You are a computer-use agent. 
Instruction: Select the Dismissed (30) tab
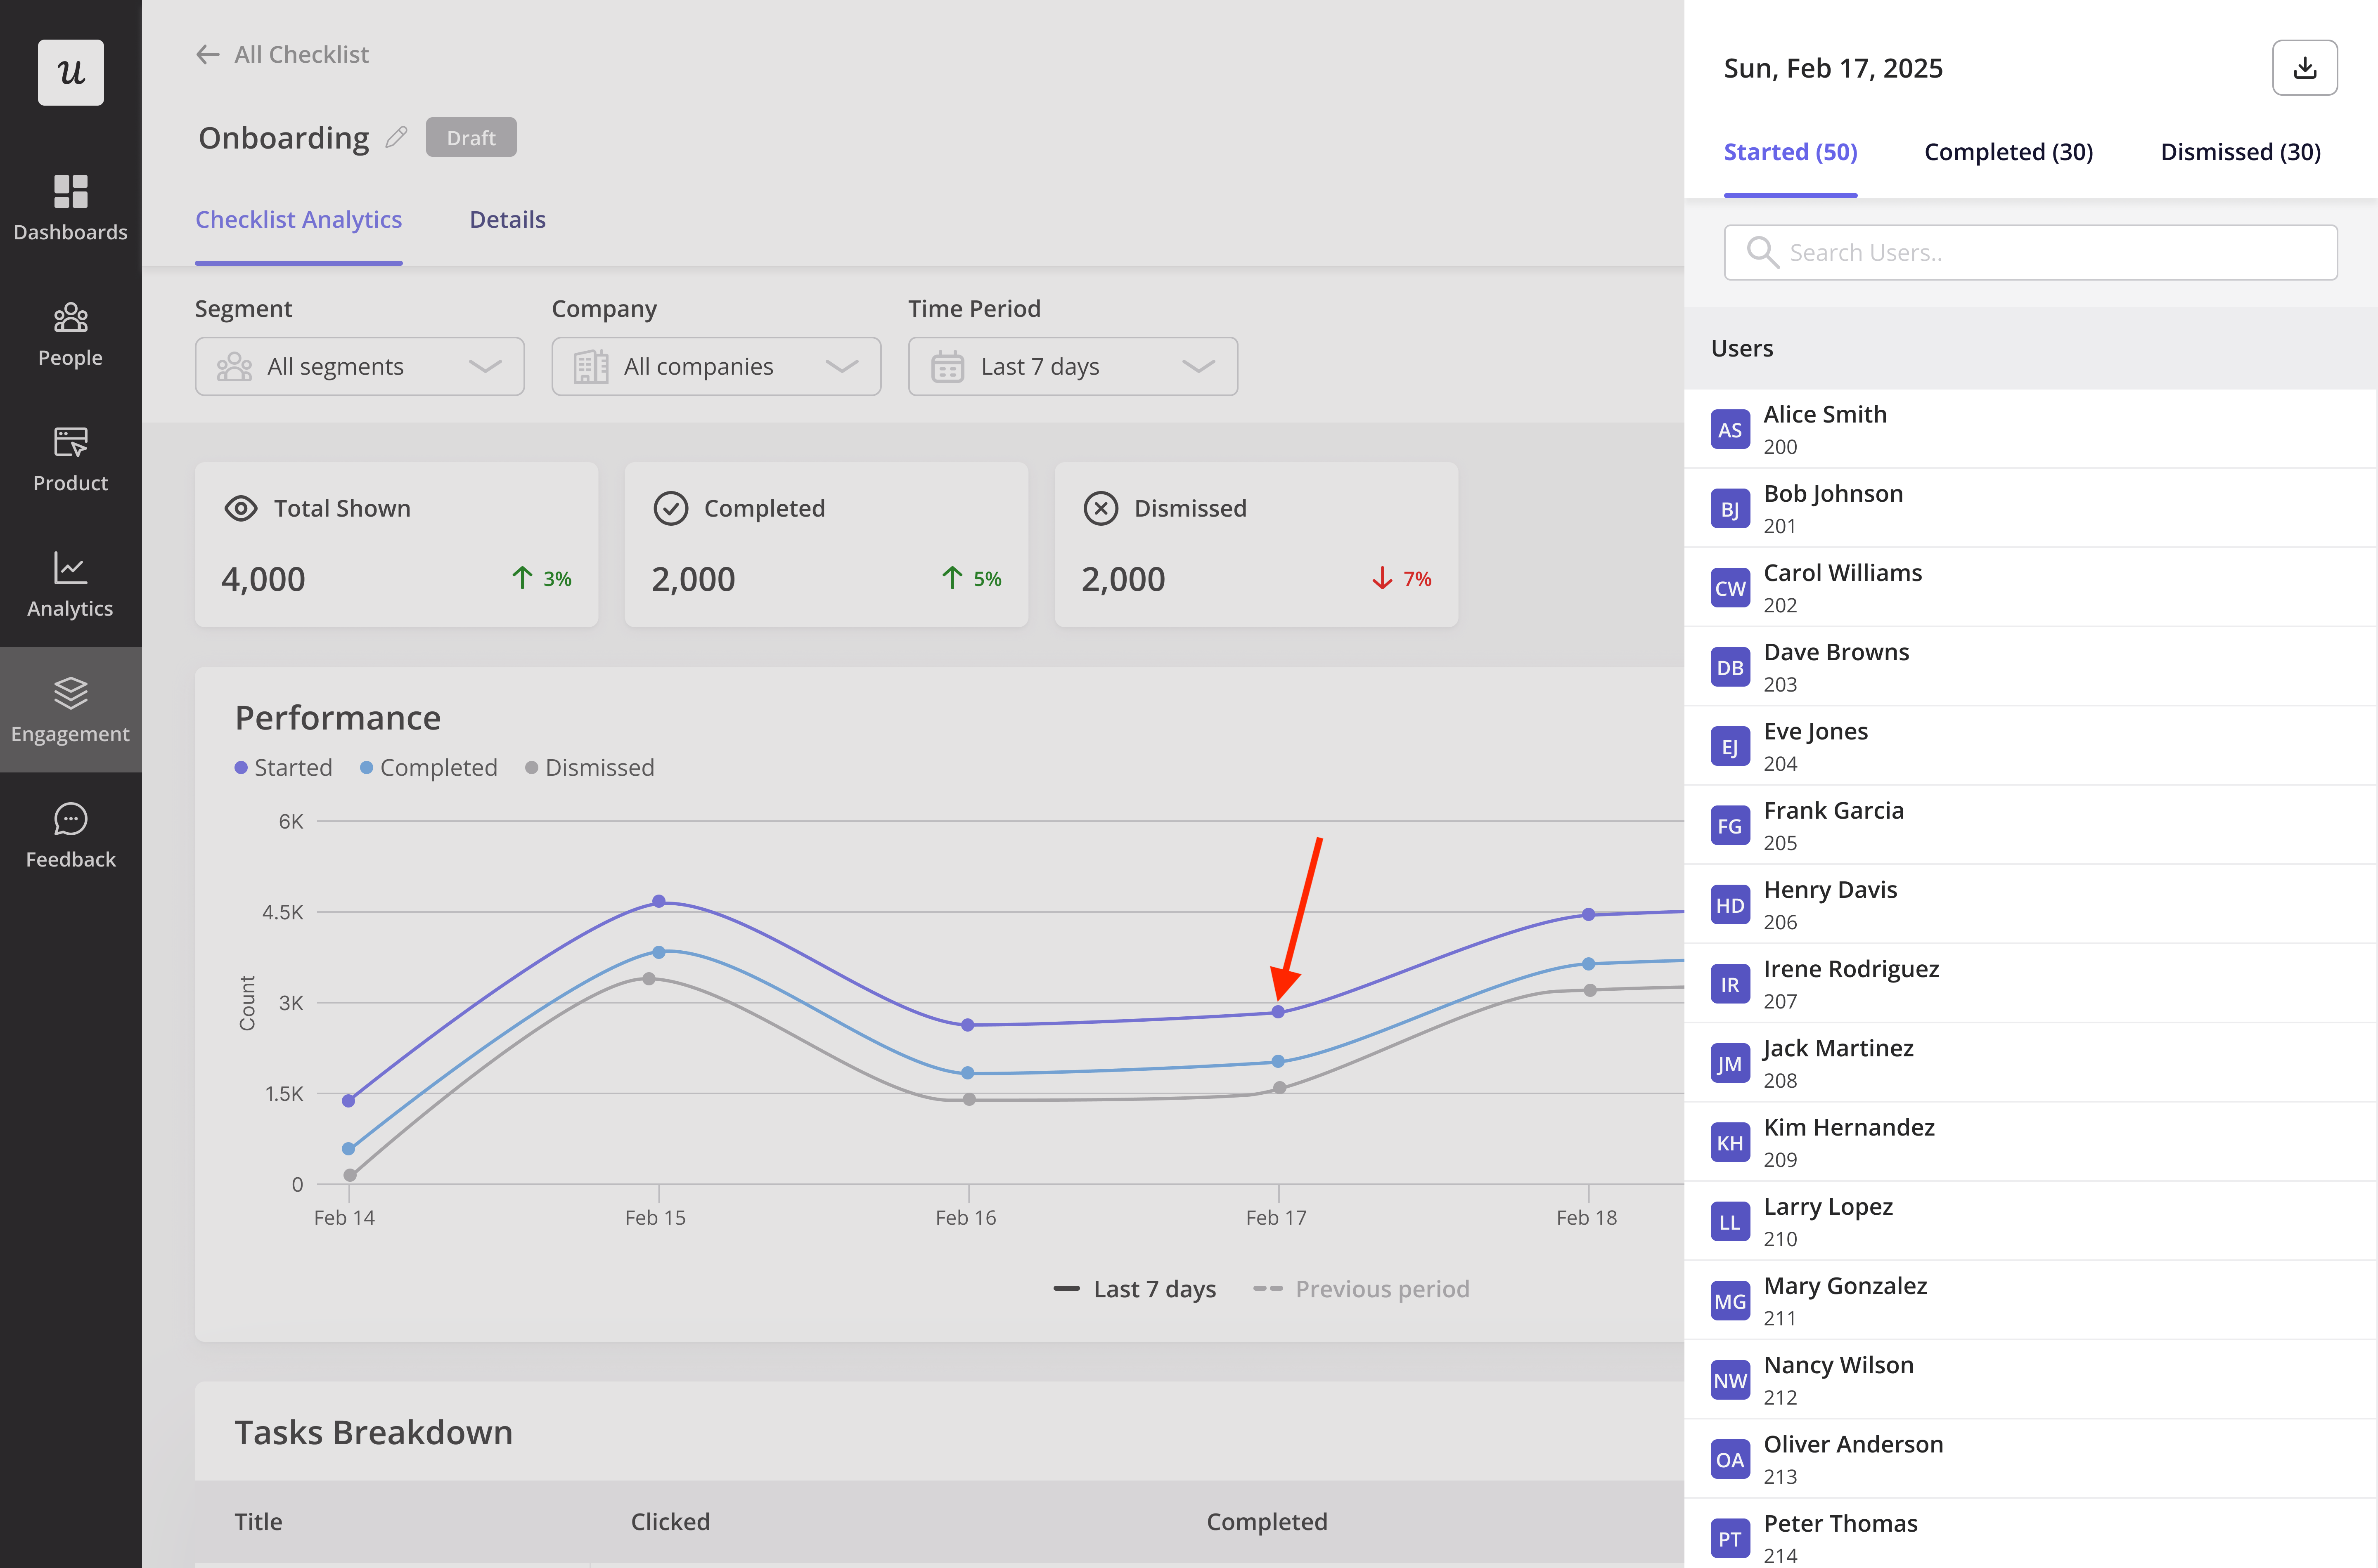click(2240, 152)
